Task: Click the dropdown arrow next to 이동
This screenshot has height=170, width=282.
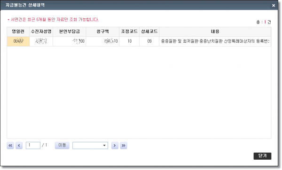Action: coord(104,146)
